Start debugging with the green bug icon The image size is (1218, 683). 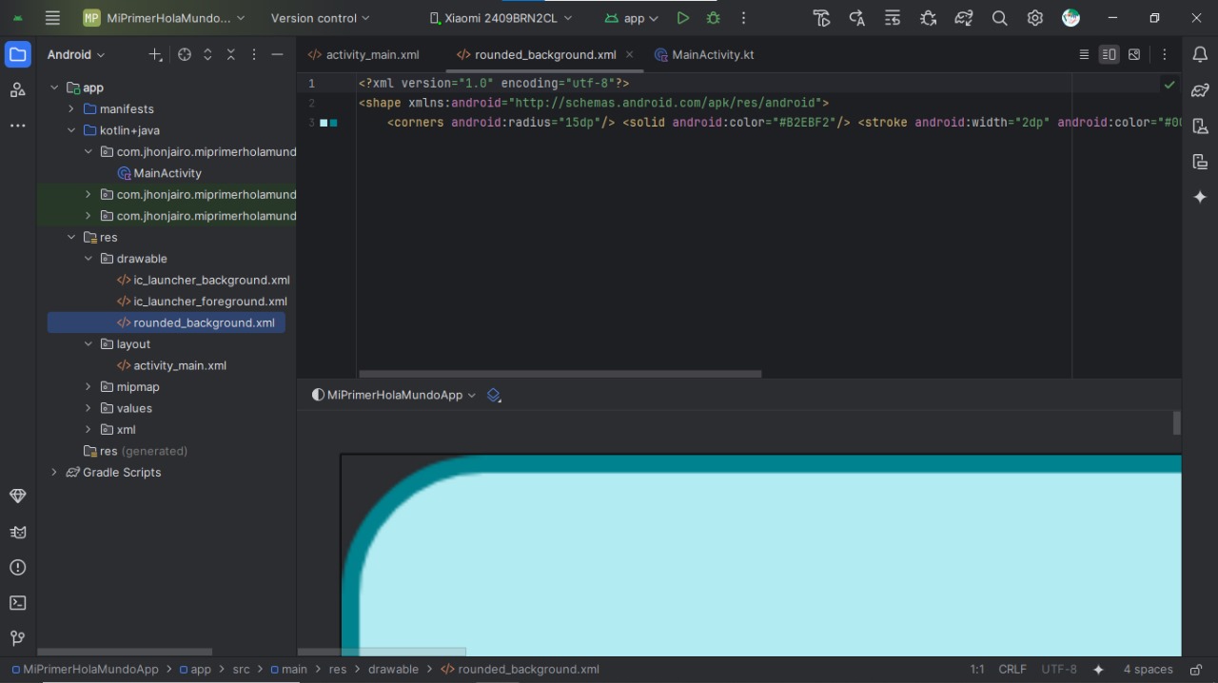coord(713,18)
